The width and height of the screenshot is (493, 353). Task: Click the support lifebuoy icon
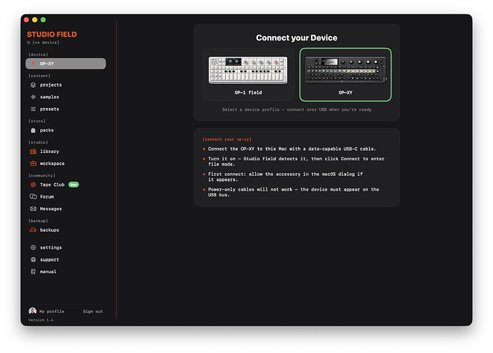(33, 259)
